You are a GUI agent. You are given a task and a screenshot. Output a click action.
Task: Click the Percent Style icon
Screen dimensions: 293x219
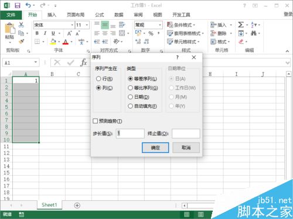151,33
